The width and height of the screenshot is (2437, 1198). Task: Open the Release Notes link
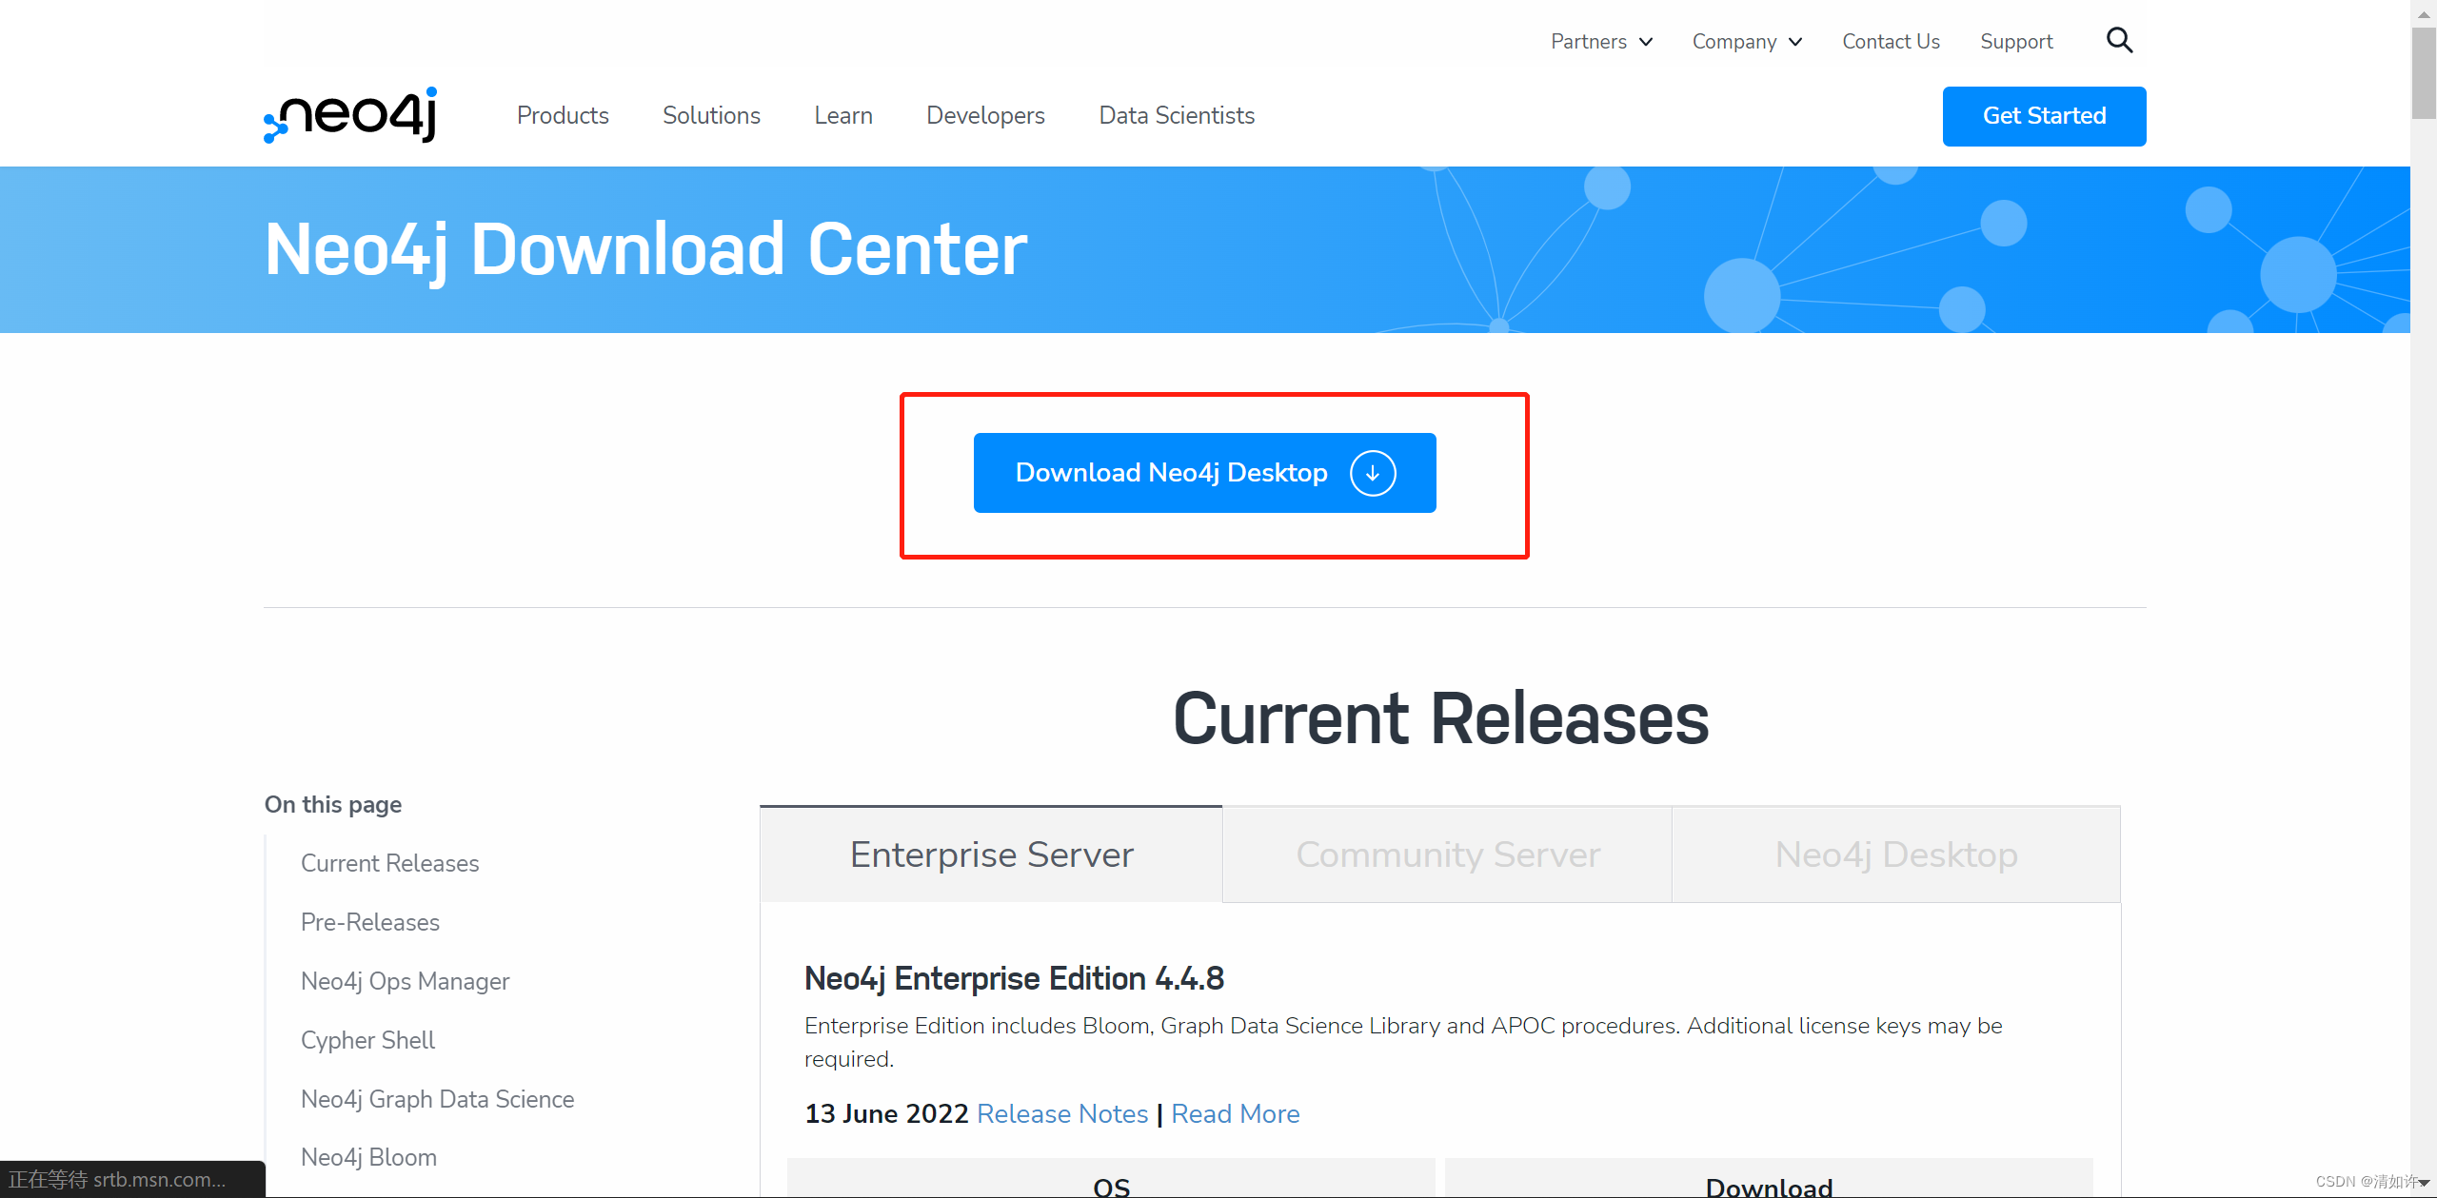(x=1062, y=1113)
